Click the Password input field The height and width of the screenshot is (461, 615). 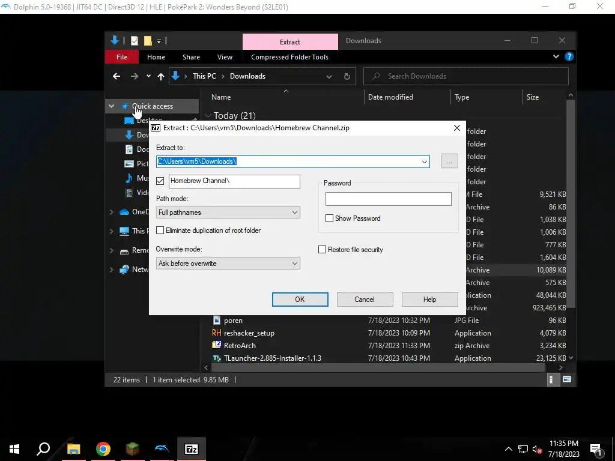(x=389, y=199)
